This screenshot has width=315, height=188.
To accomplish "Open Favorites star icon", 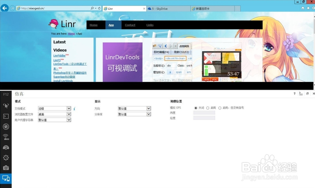I will point(308,8).
